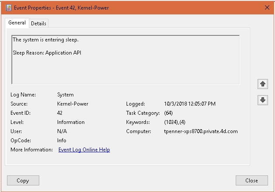Select the General tab
The height and width of the screenshot is (192, 275).
pyautogui.click(x=17, y=23)
